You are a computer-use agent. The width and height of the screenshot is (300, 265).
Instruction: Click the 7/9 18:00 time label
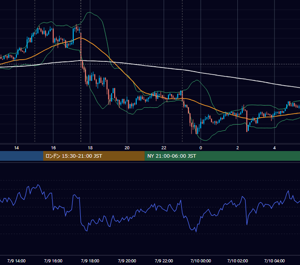tap(90, 261)
